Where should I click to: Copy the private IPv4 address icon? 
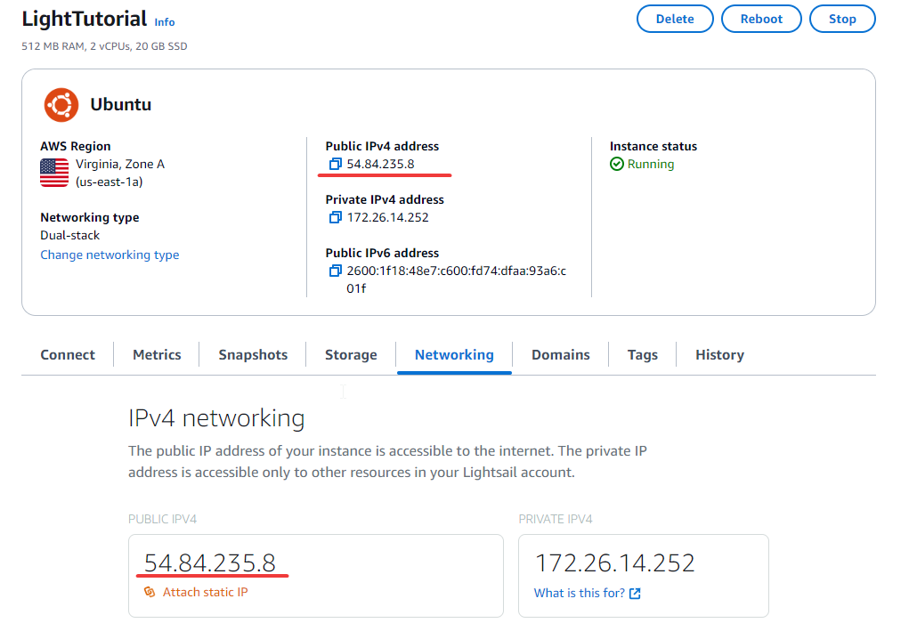point(335,217)
